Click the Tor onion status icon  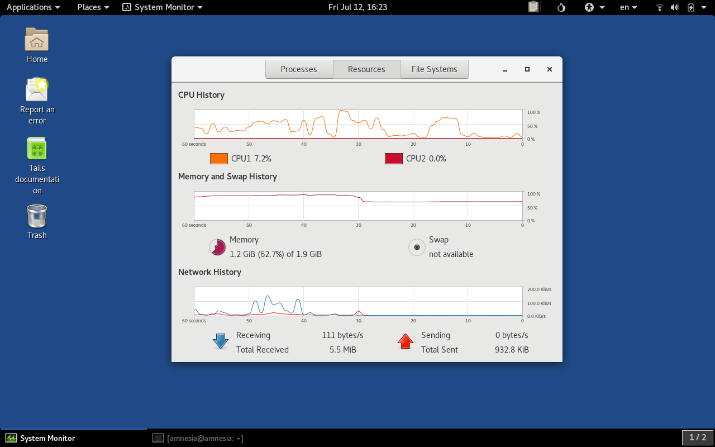[561, 7]
